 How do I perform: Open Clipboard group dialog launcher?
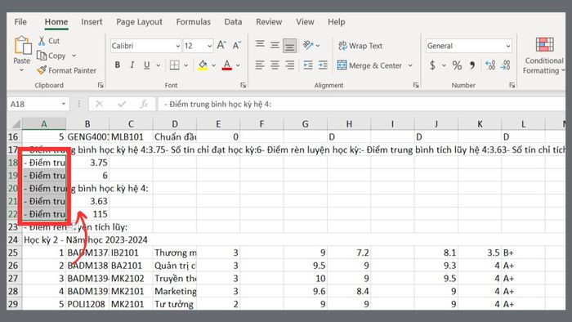click(x=101, y=85)
